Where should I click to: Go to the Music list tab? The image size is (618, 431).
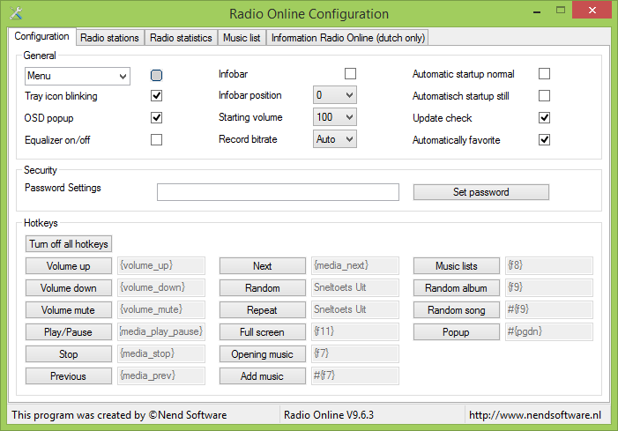(242, 38)
